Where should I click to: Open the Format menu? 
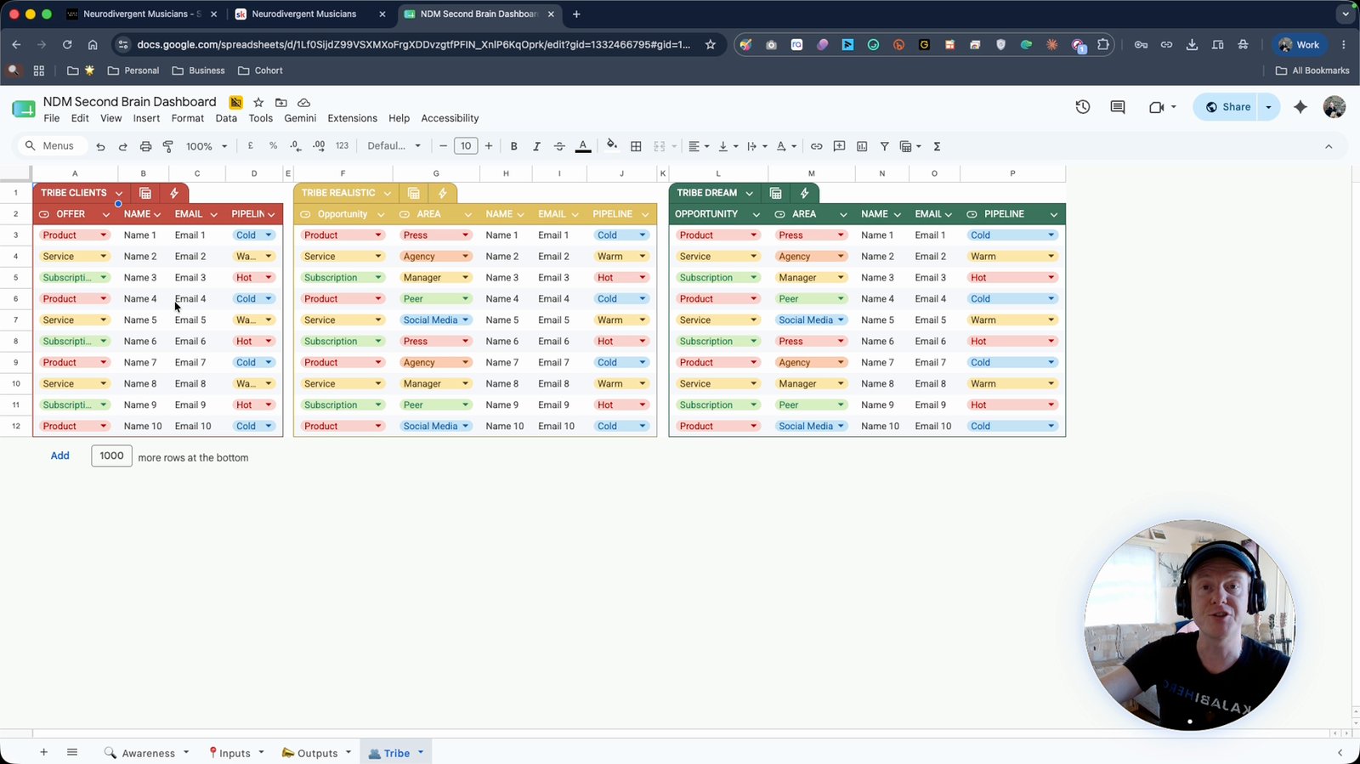(x=188, y=118)
